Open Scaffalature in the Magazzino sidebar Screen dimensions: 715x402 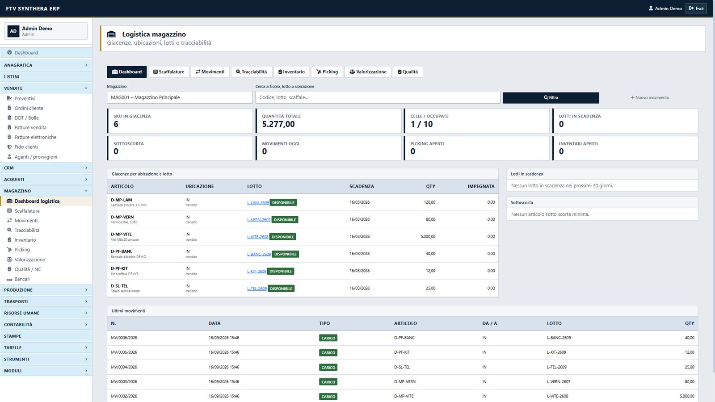tap(27, 211)
